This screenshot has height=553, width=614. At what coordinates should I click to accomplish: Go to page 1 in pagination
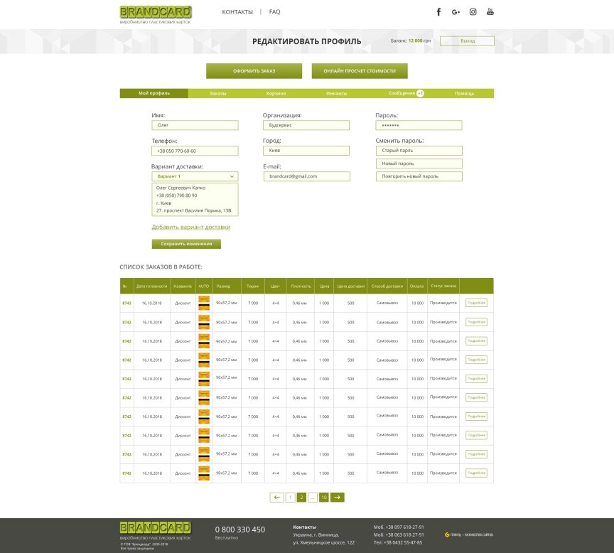290,498
